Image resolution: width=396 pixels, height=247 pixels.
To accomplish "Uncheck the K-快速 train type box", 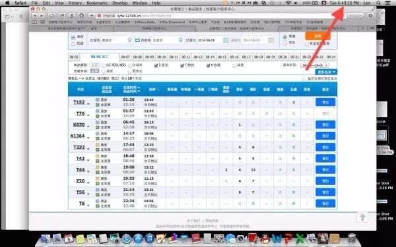I will click(208, 65).
